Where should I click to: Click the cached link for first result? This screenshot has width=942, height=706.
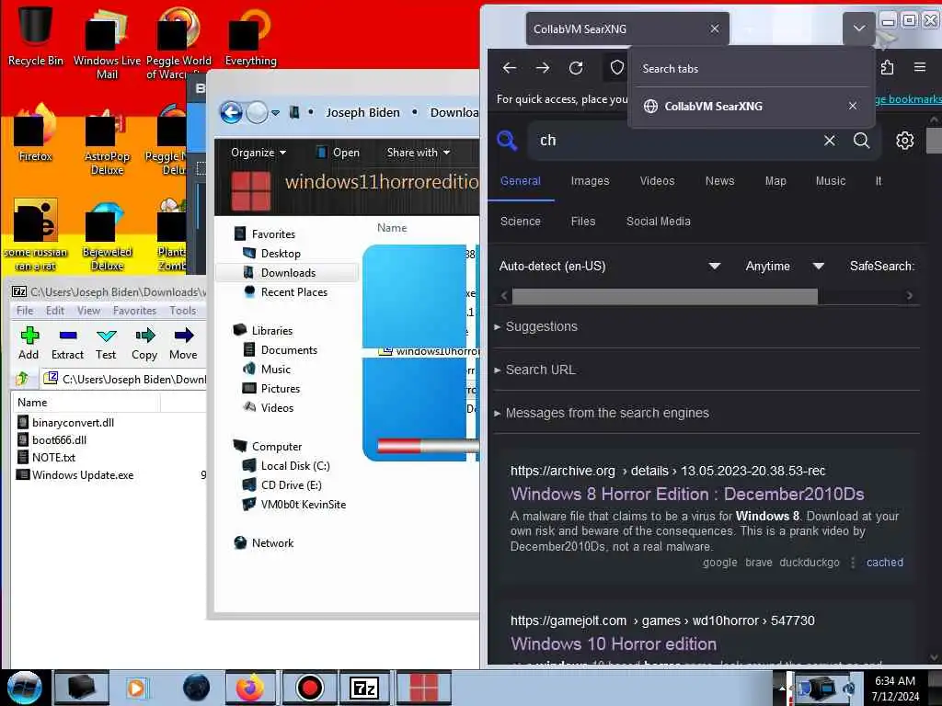[x=884, y=563]
